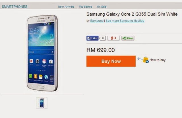Click the large Galaxy Core 2 product image
The image size is (182, 118).
42,53
